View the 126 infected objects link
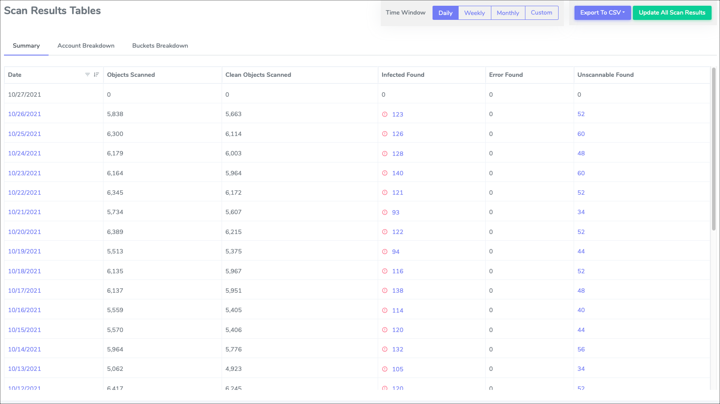720x404 pixels. (398, 134)
